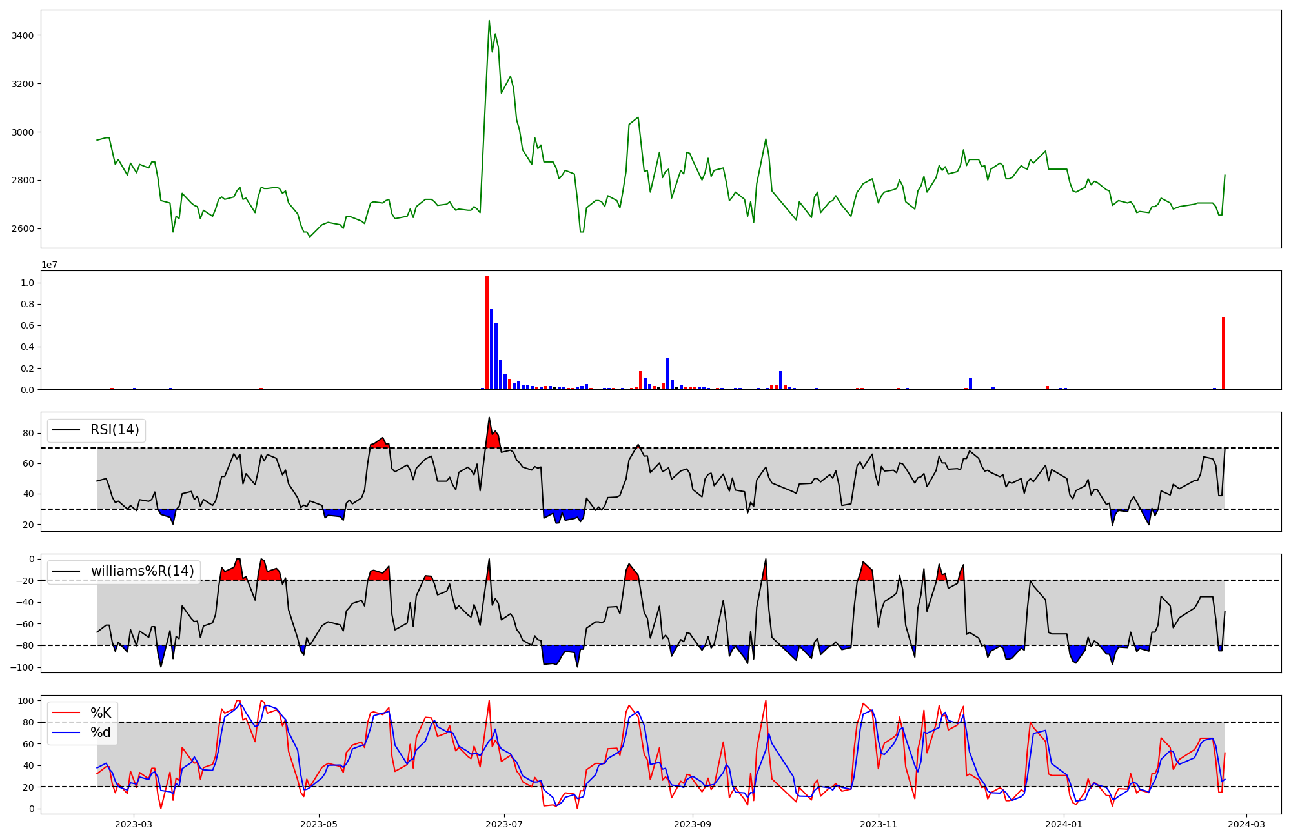Click the 2023-09 x-axis date label
This screenshot has height=839, width=1291.
click(x=693, y=824)
